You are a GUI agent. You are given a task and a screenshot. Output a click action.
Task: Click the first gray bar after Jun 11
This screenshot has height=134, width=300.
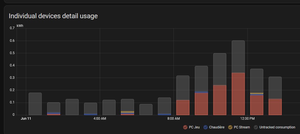click(35, 104)
